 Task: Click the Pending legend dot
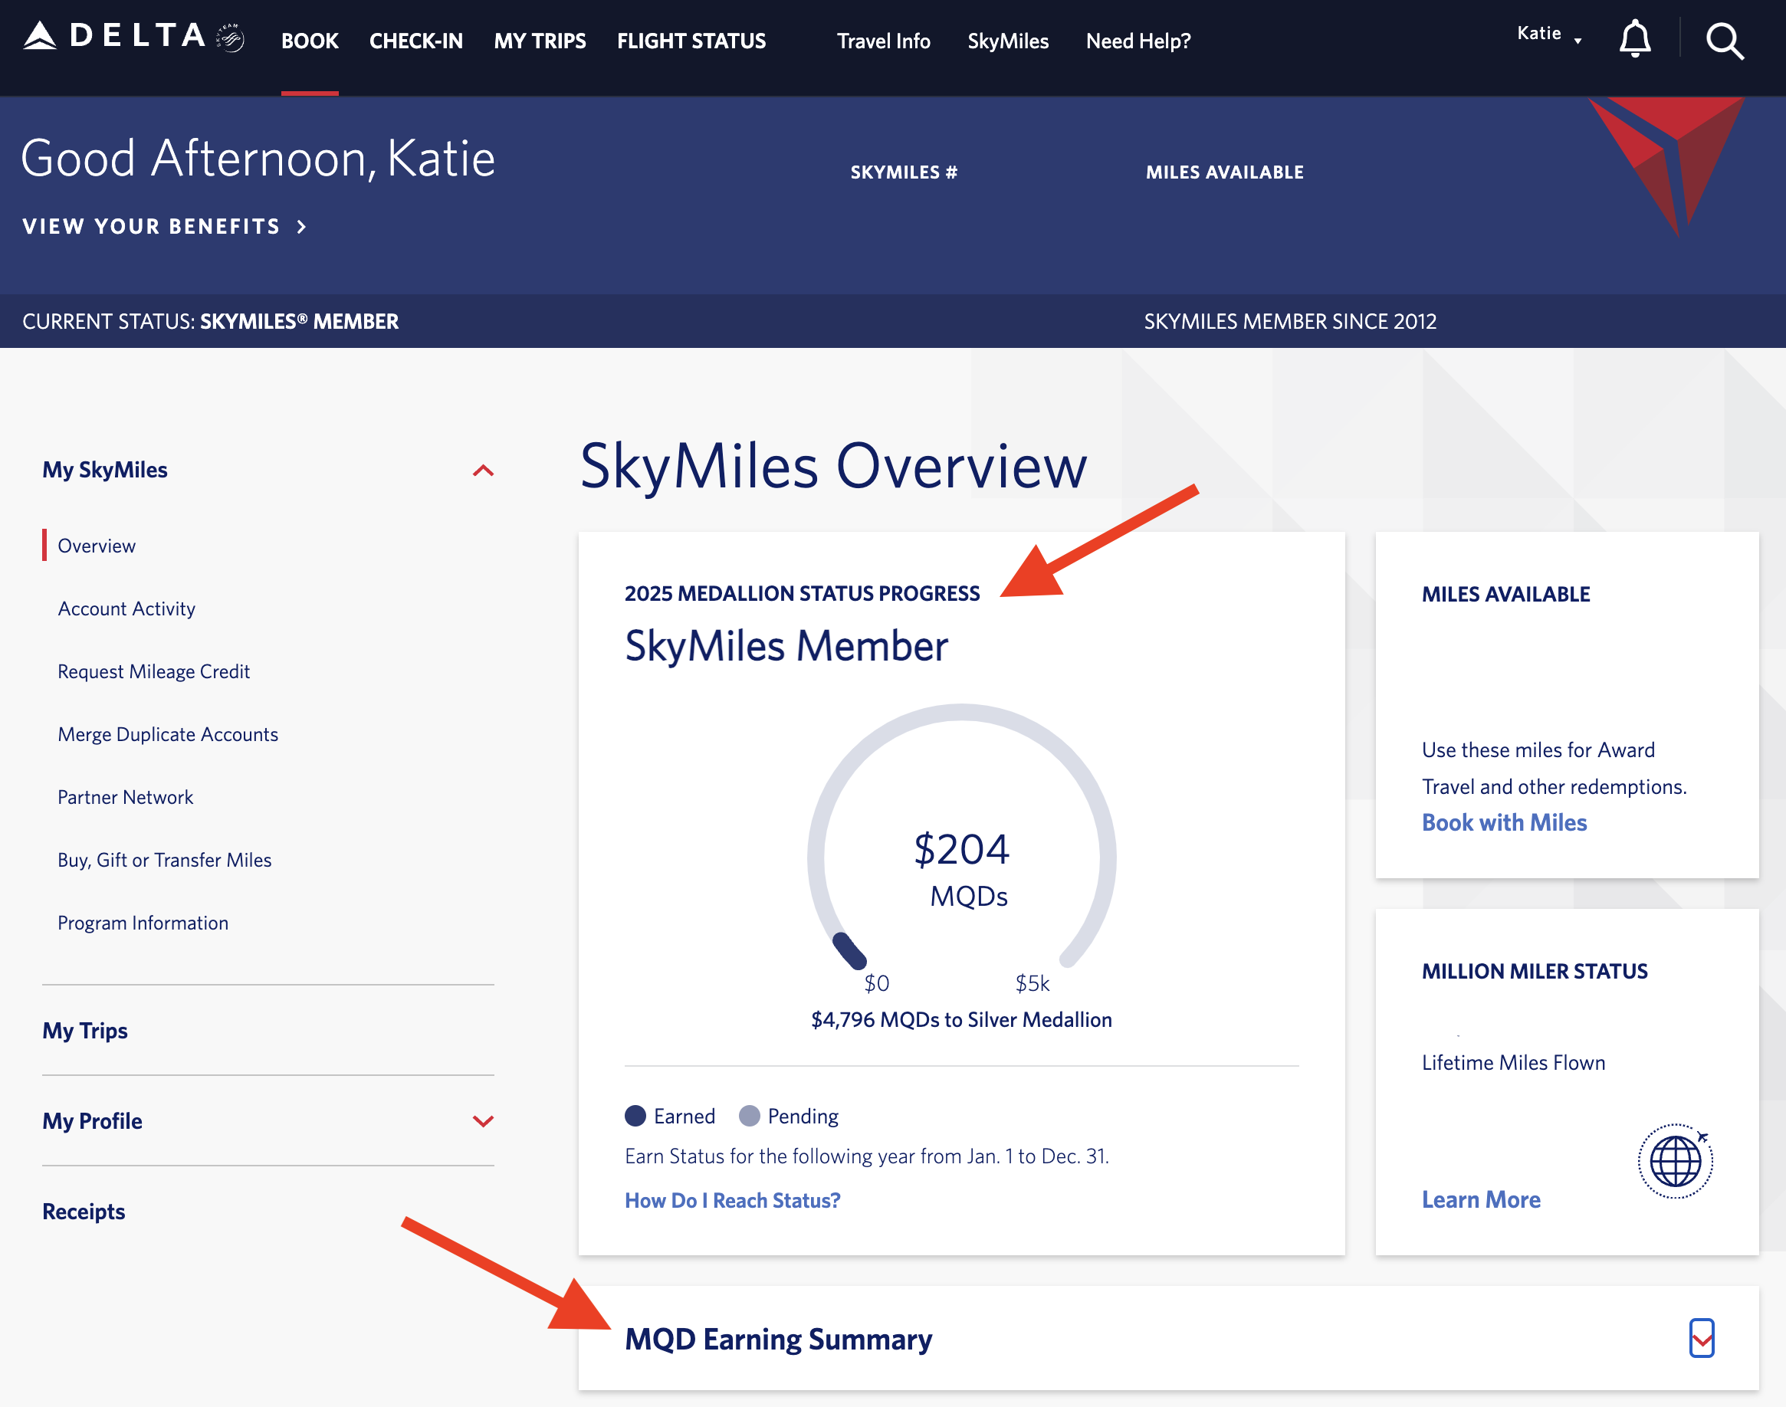(749, 1115)
